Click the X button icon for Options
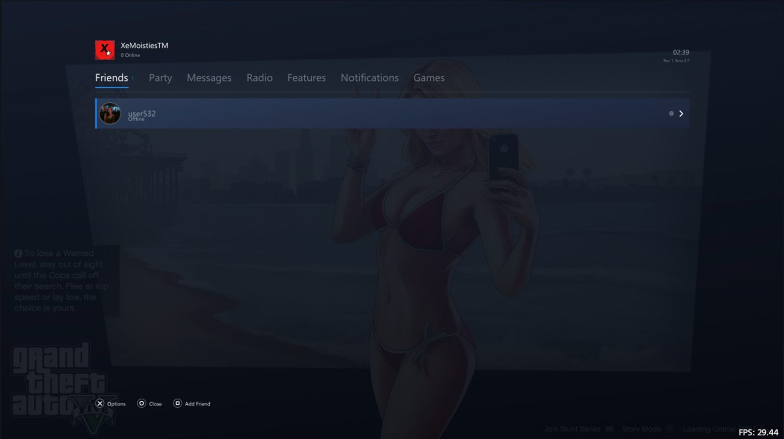Viewport: 784px width, 439px height. (100, 403)
